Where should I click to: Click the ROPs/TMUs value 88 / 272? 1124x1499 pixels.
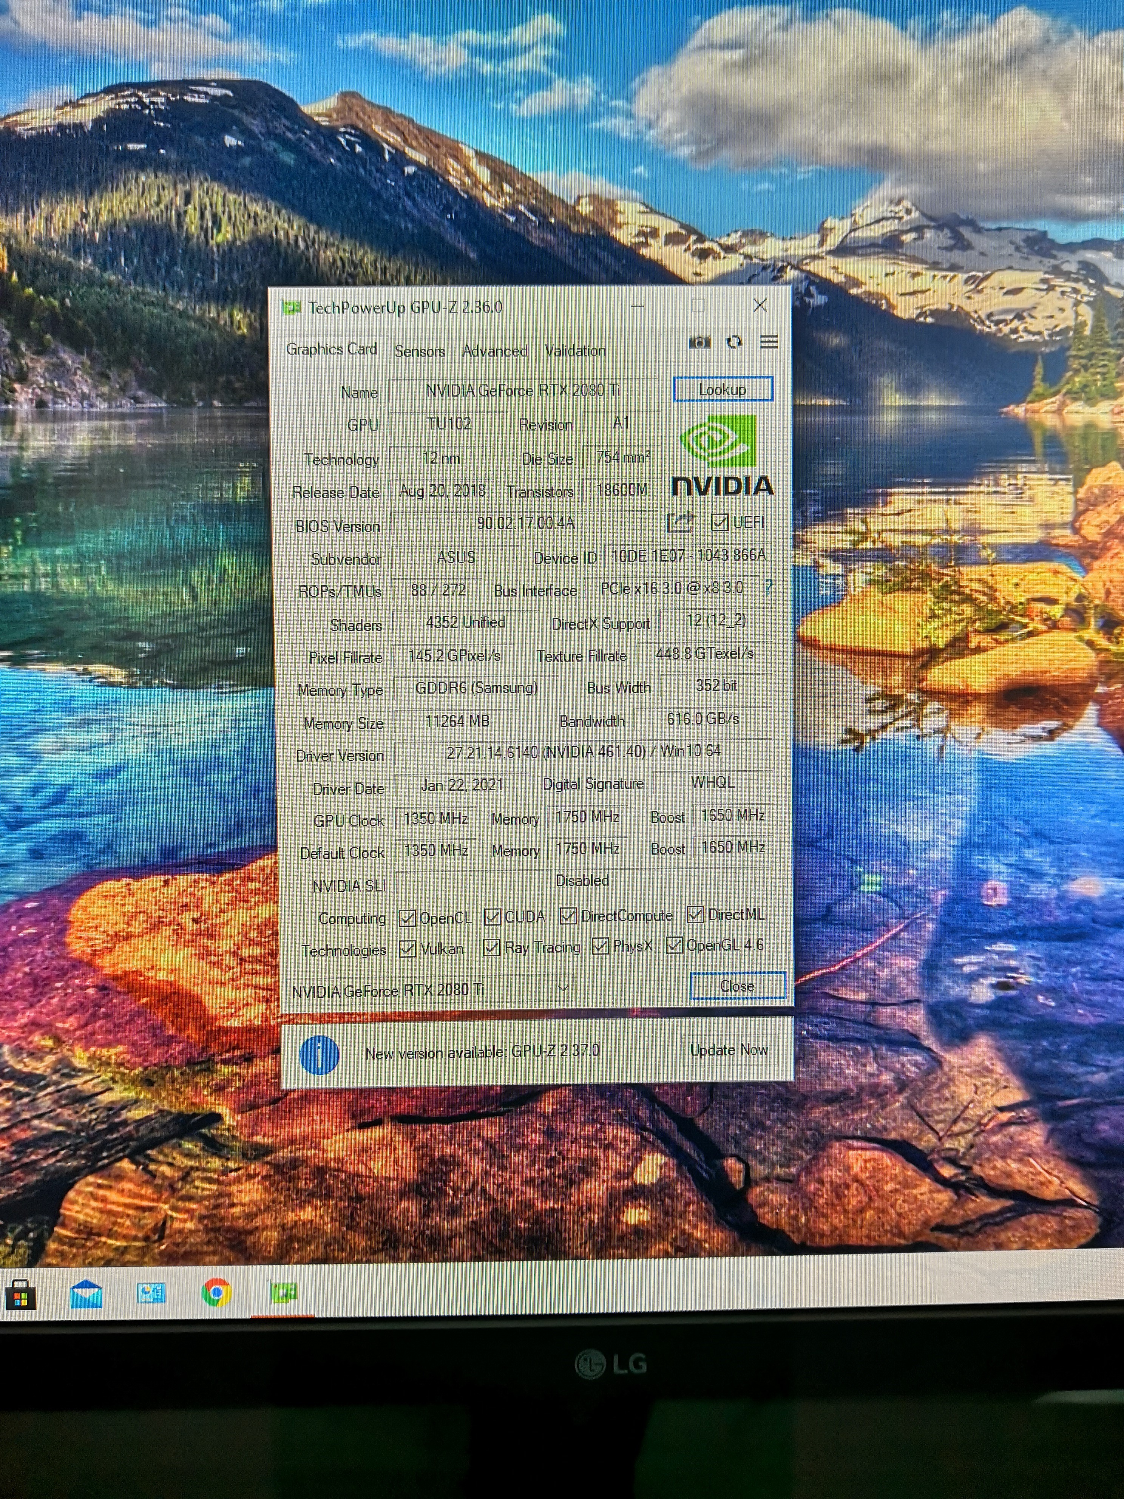coord(438,590)
